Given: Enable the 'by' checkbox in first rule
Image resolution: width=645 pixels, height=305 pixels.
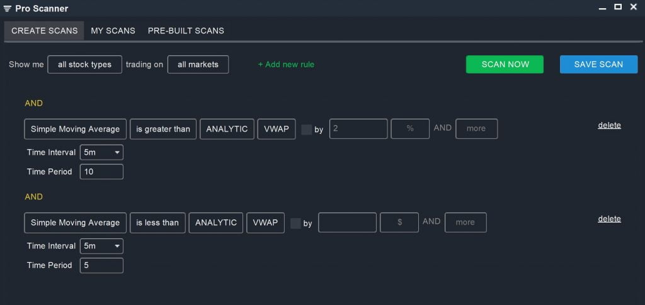Looking at the screenshot, I should click(x=306, y=130).
